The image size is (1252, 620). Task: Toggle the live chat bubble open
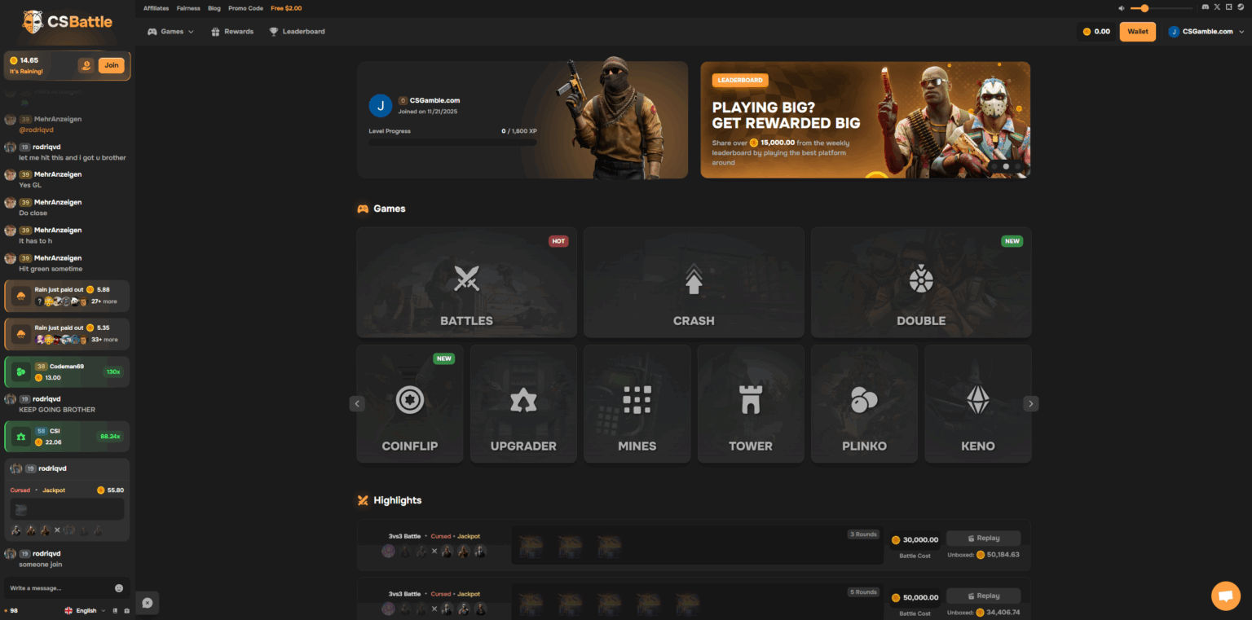(x=1225, y=596)
